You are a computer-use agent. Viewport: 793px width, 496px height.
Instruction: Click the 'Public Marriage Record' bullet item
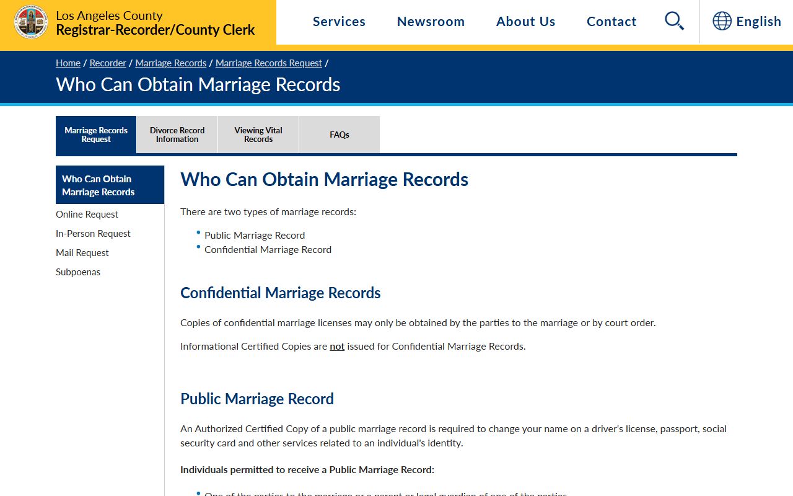(255, 235)
